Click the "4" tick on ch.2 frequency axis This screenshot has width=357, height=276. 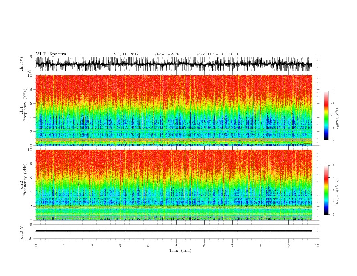[31, 193]
